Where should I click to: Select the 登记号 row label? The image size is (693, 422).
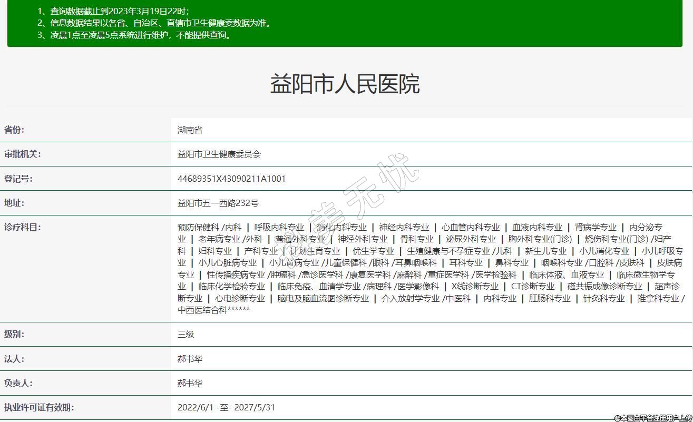coord(18,179)
